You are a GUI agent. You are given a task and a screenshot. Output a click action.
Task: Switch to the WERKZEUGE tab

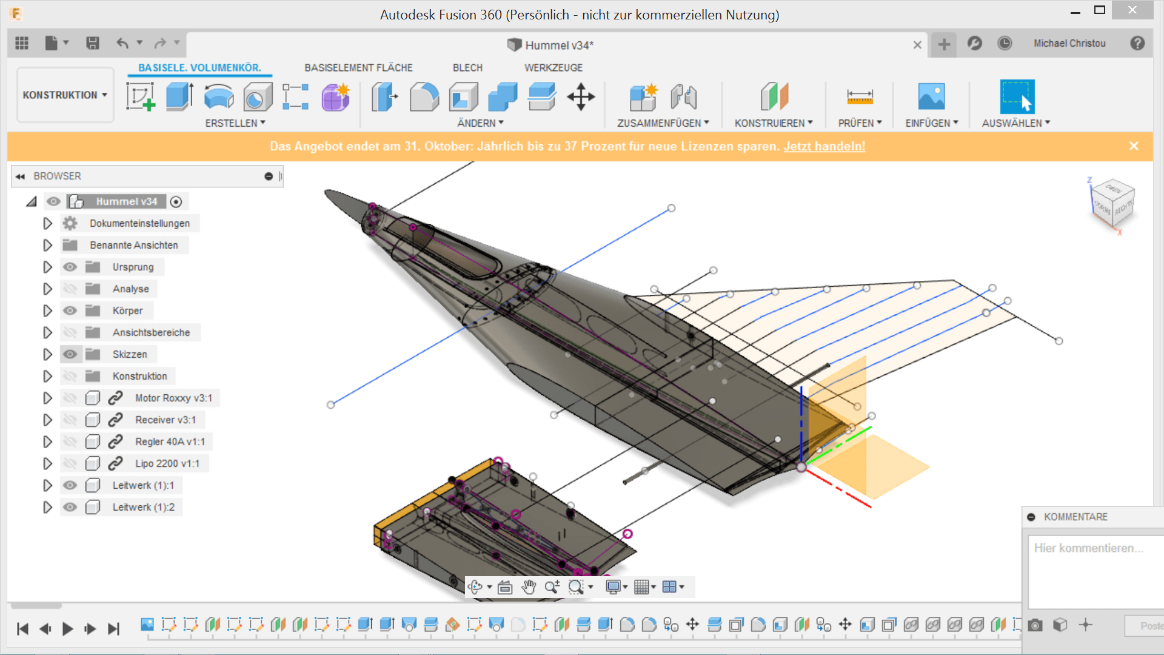[554, 67]
